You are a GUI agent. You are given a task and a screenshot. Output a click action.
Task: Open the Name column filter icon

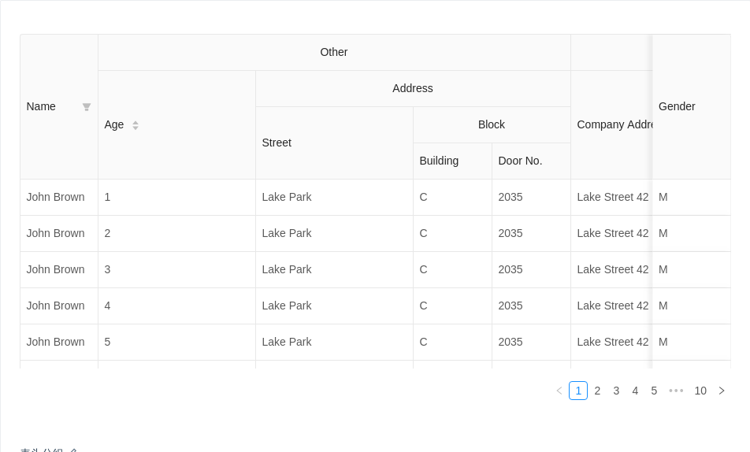pos(87,107)
